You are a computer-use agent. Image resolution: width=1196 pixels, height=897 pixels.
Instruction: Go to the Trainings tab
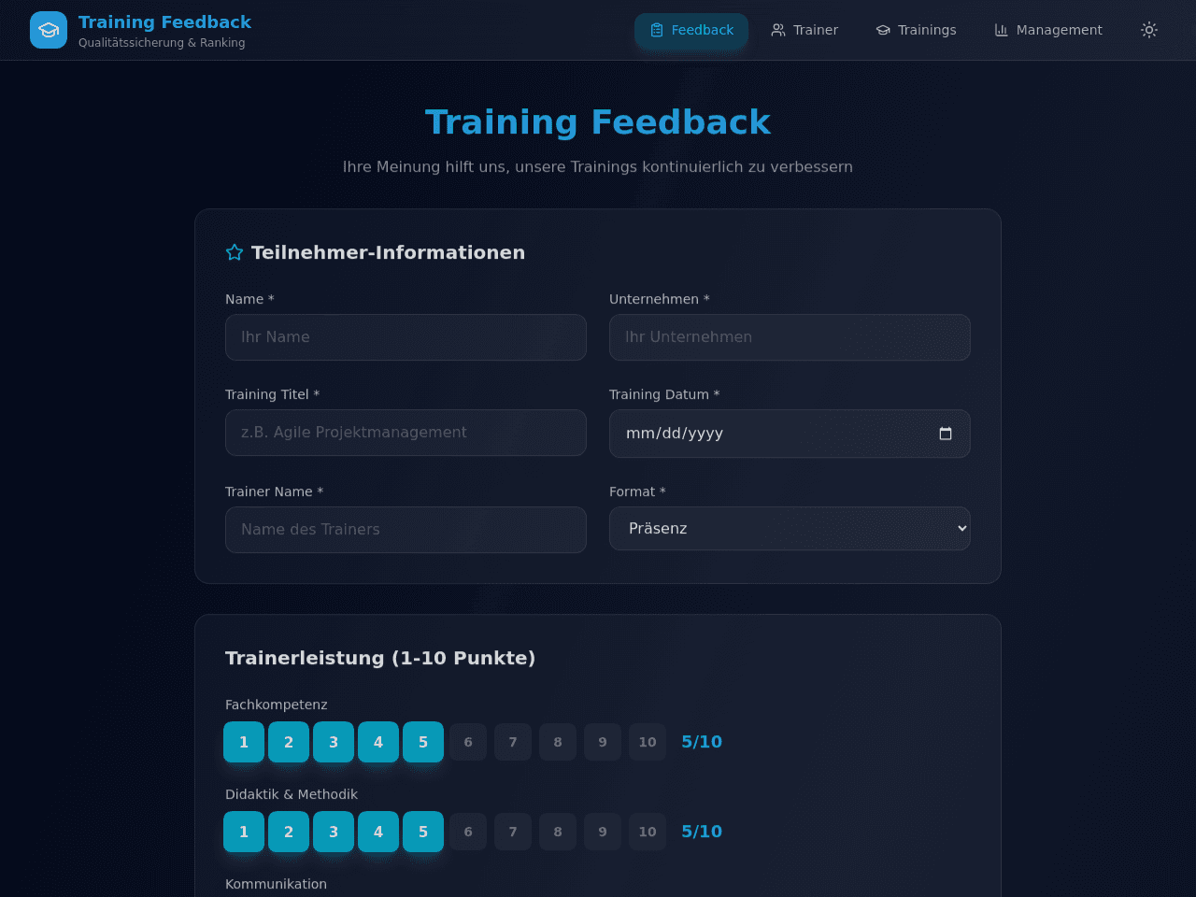pos(916,30)
